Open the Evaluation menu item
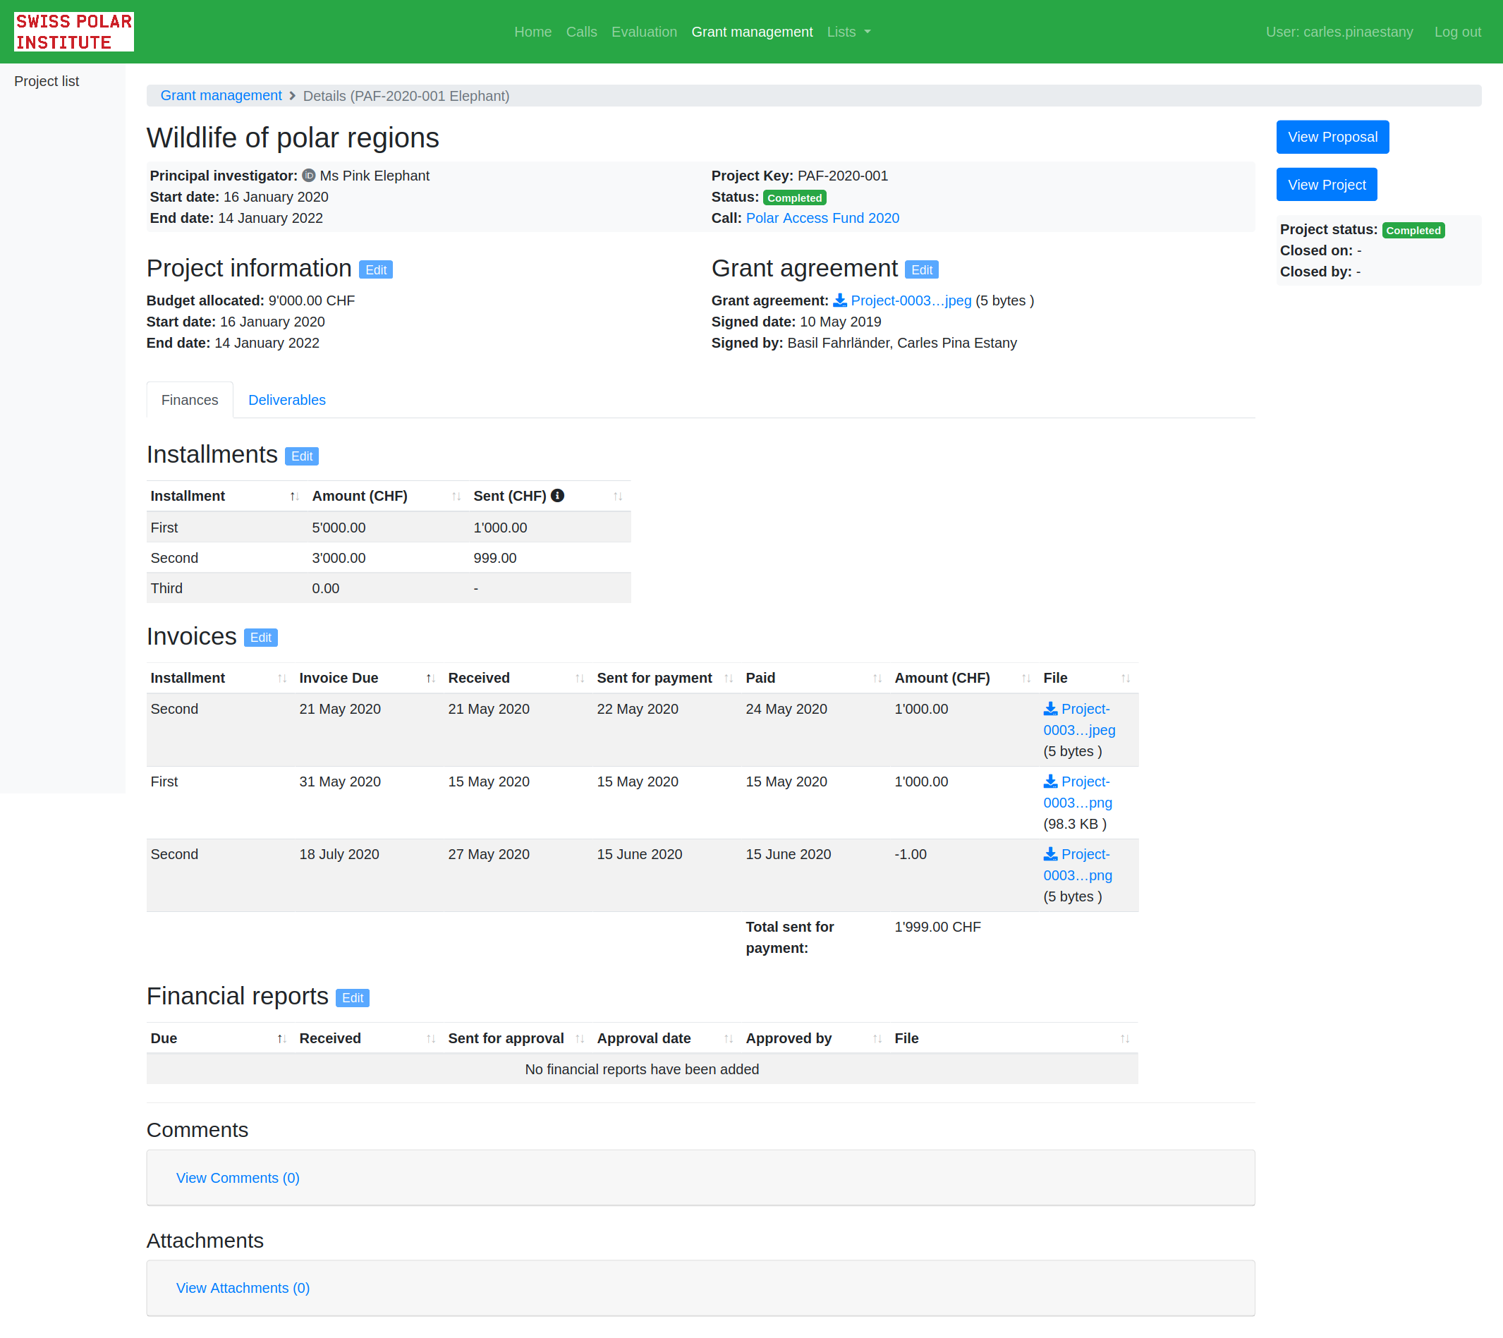This screenshot has height=1338, width=1503. [643, 32]
